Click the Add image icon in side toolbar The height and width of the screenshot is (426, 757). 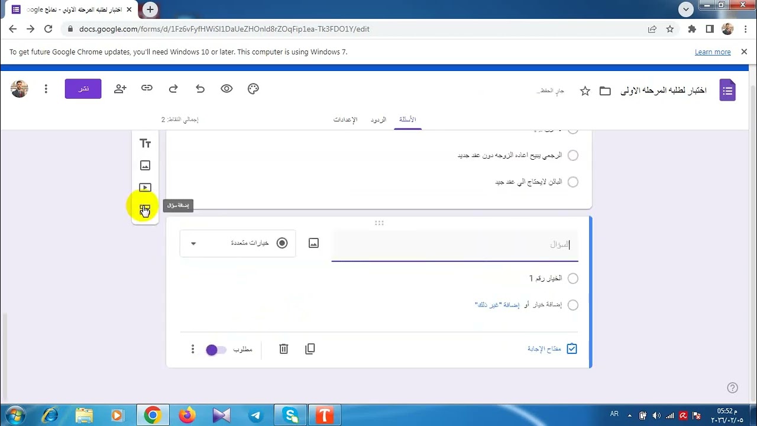pos(145,166)
